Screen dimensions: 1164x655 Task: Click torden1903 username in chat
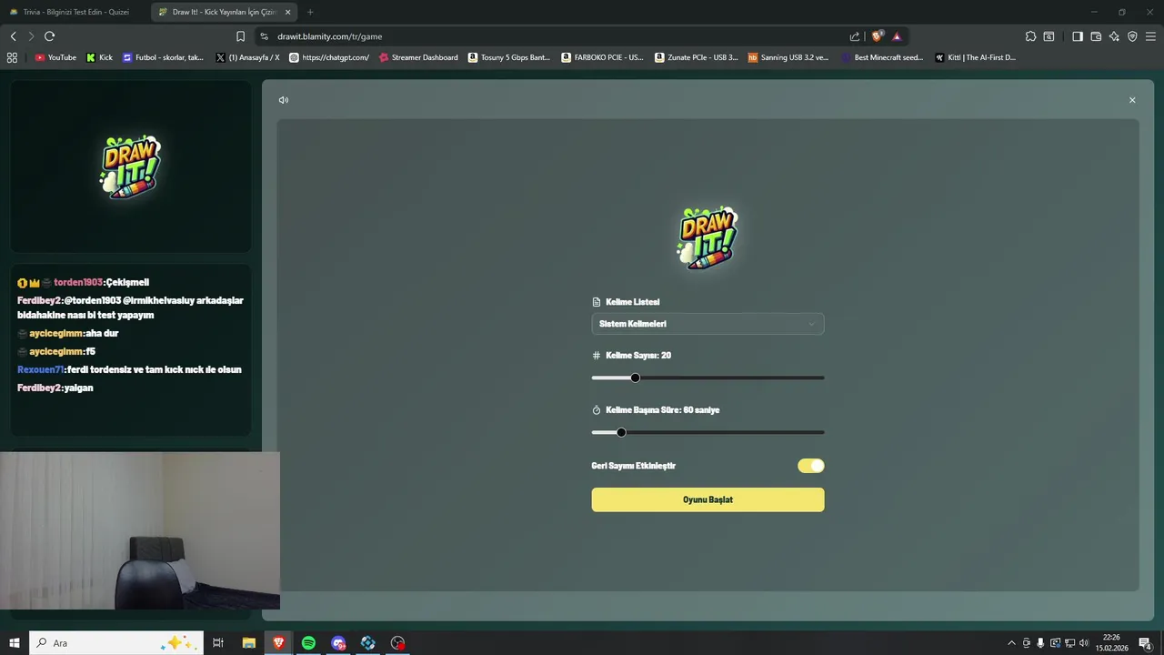(x=78, y=283)
